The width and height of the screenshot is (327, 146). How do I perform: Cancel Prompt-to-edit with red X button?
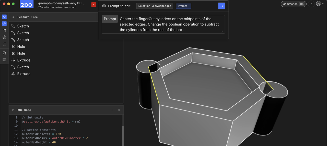94,5
